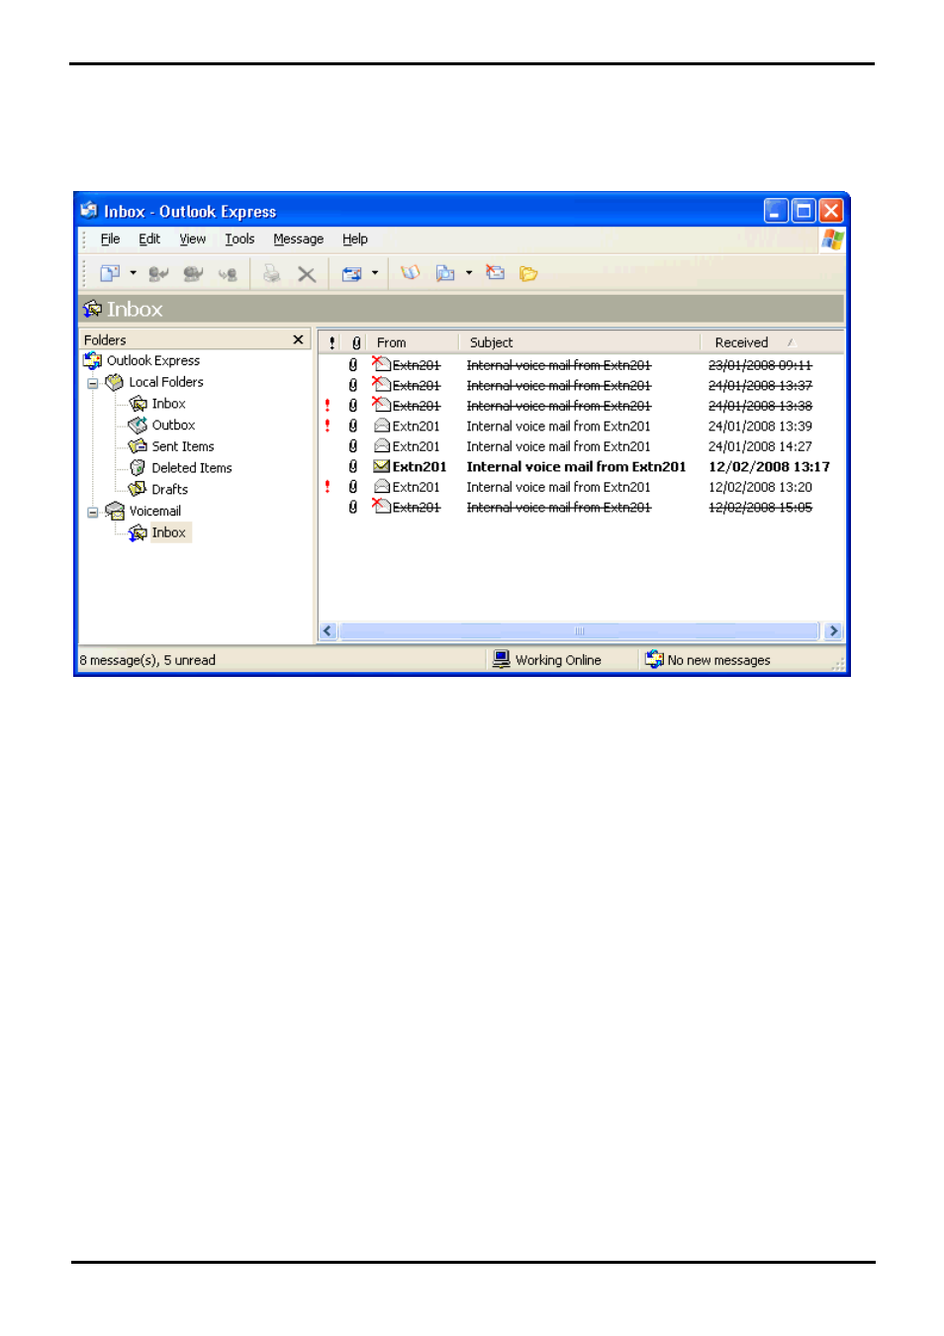Click the IMAP folders icon

(x=528, y=274)
